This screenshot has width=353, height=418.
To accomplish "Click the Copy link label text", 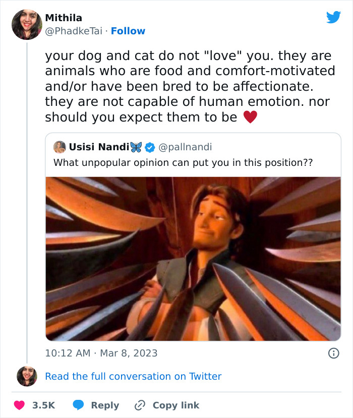I will point(176,405).
